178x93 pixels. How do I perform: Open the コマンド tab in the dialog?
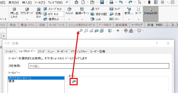tap(42, 51)
